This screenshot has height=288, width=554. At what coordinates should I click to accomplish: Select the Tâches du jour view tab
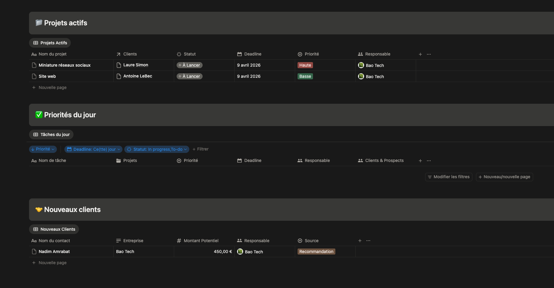pyautogui.click(x=51, y=135)
